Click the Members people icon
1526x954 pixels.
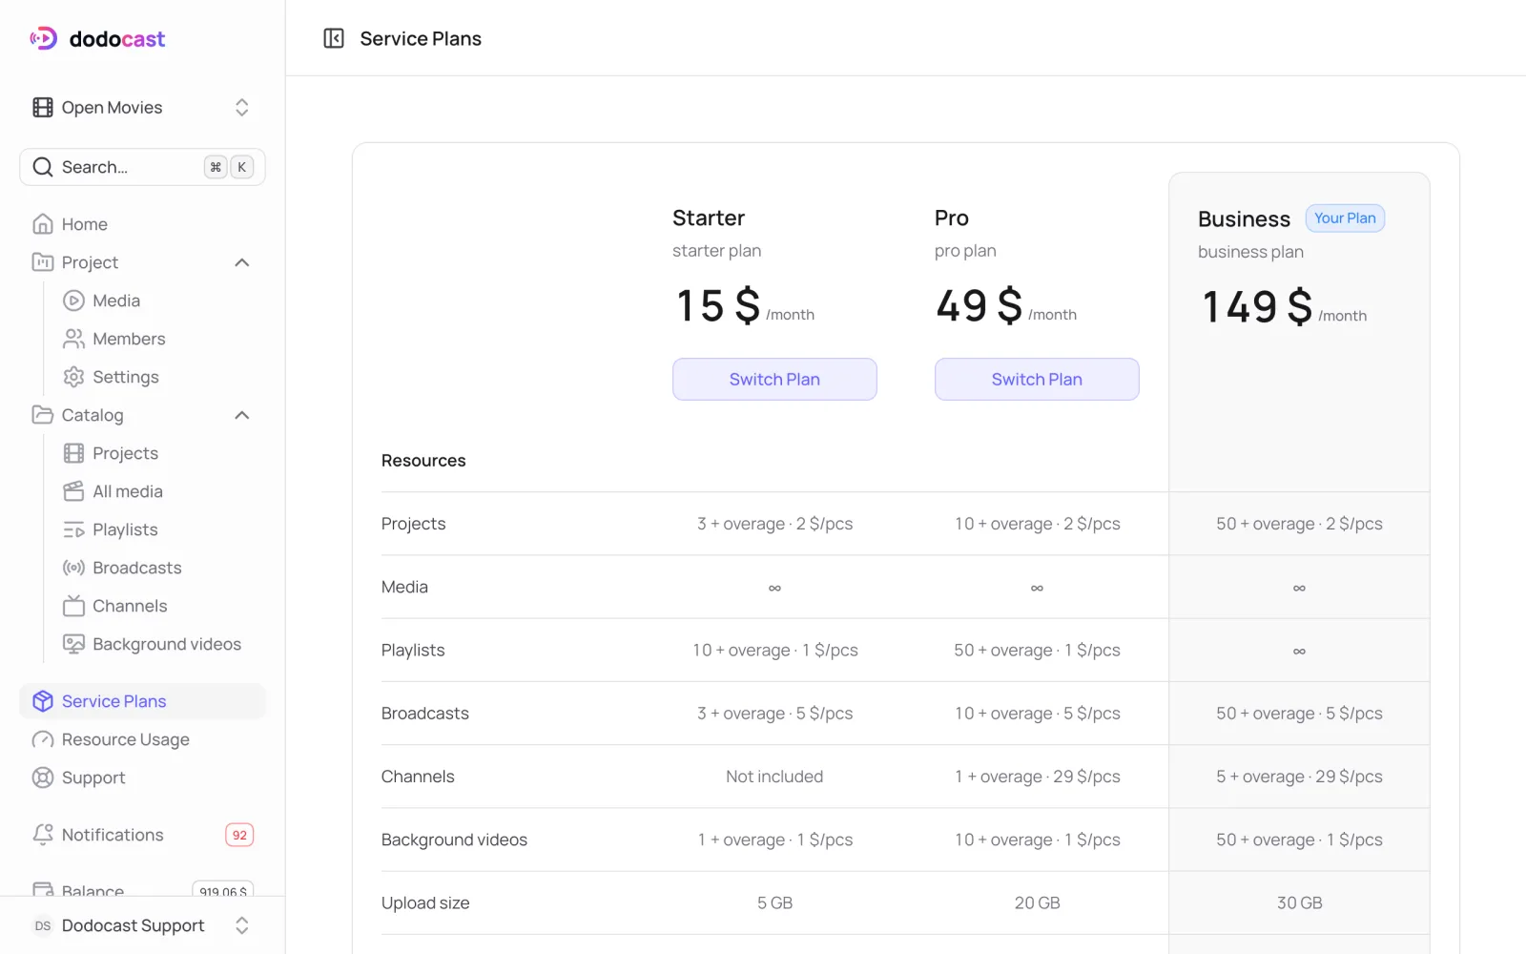(73, 339)
